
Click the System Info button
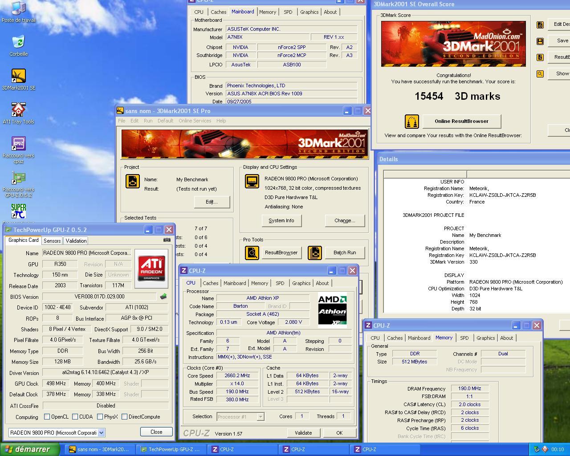(281, 220)
